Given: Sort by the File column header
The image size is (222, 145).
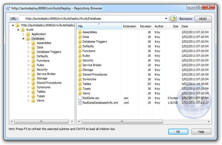Looking at the screenshot, I should pyautogui.click(x=99, y=26).
